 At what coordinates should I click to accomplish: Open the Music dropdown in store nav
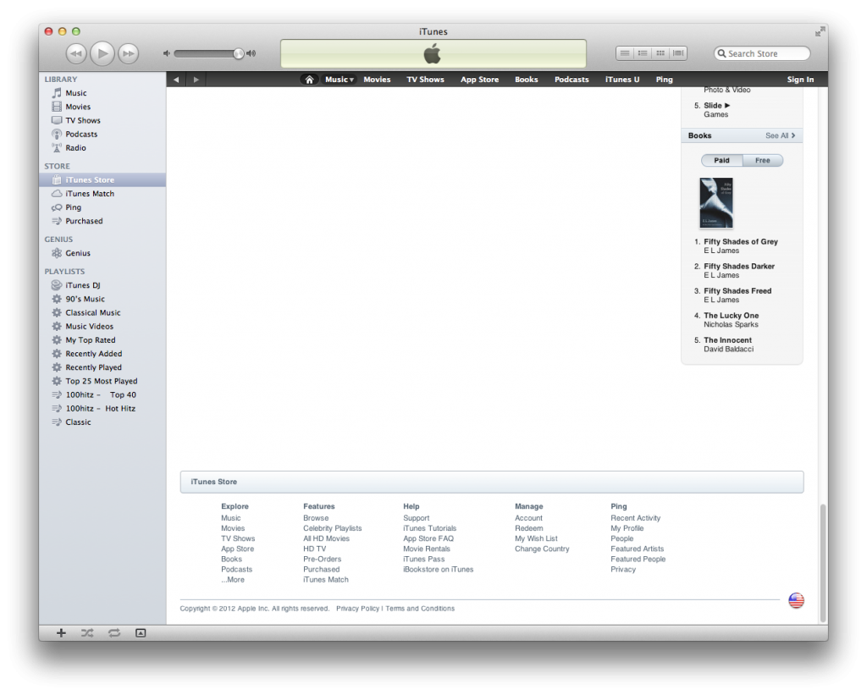339,80
